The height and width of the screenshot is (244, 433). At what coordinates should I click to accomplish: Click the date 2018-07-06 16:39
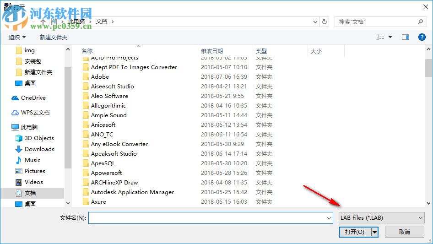(x=224, y=77)
